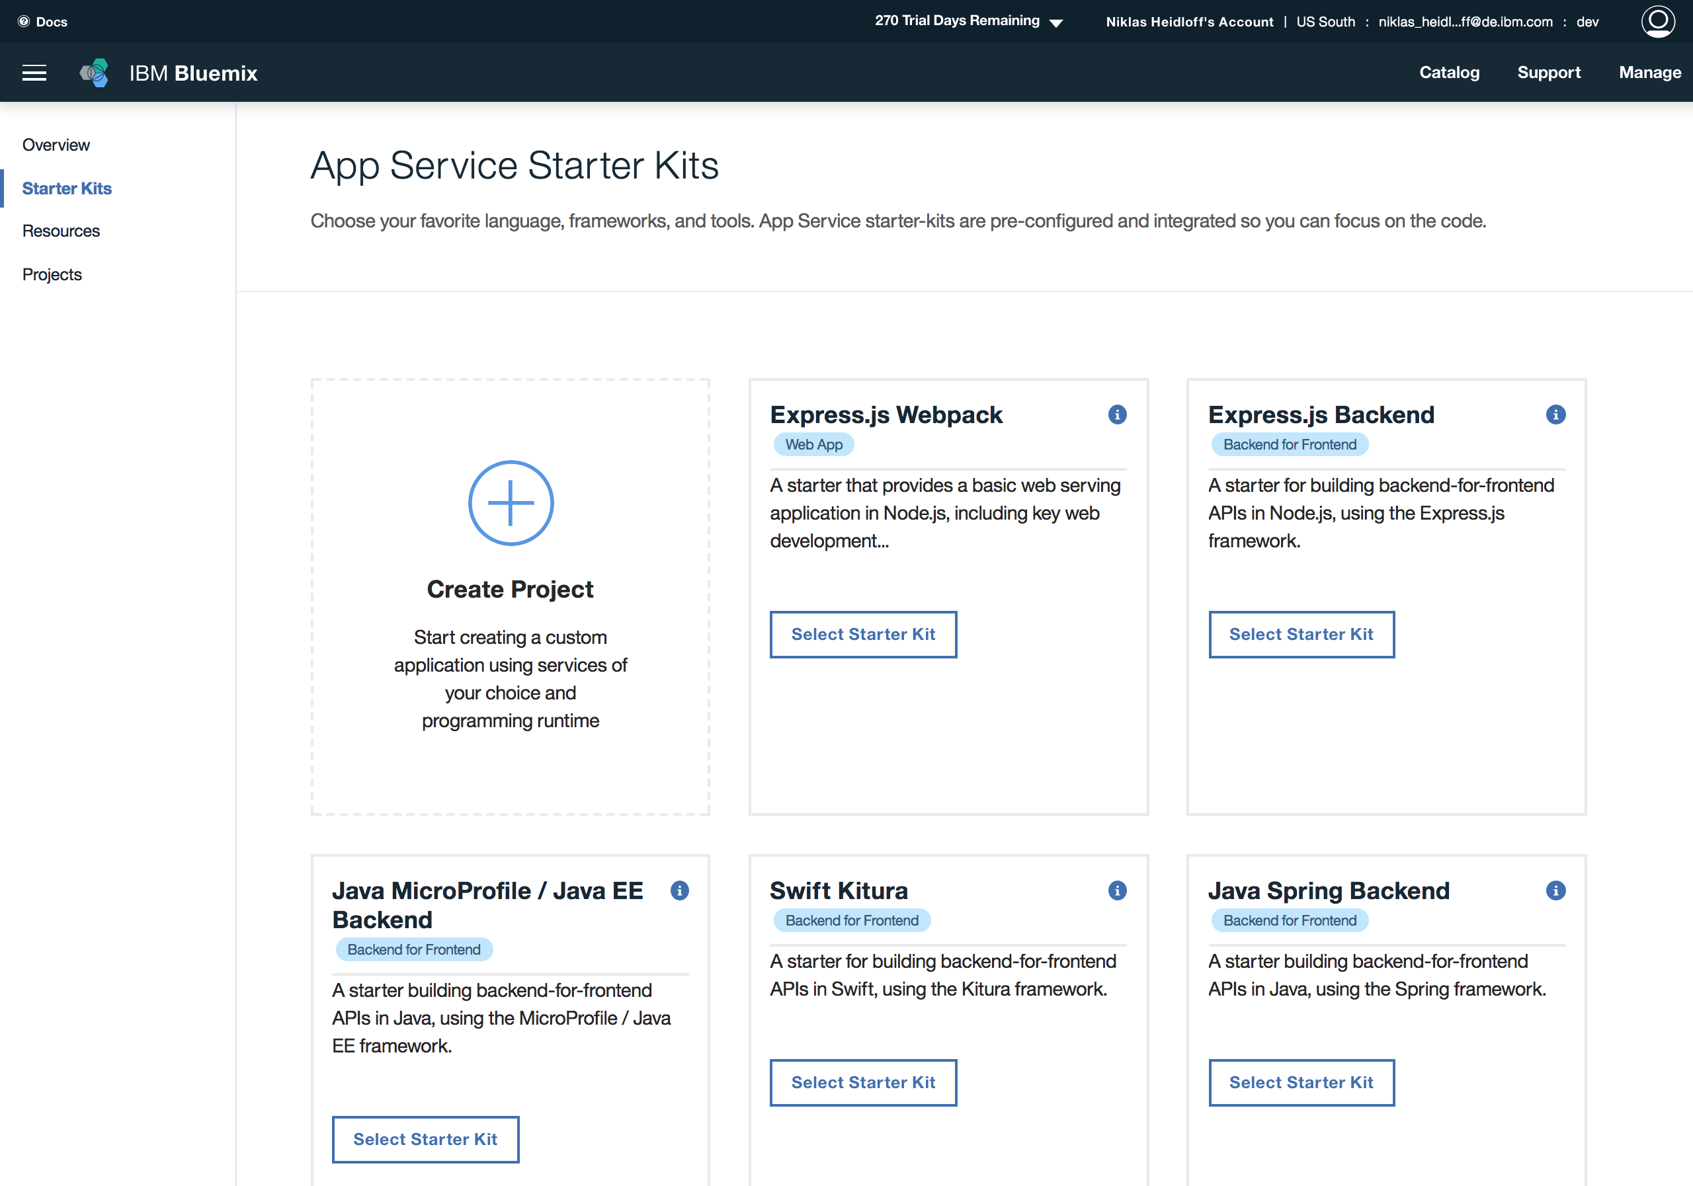Click Backend for Frontend tag on Express.js Backend
The image size is (1693, 1186).
[1290, 444]
